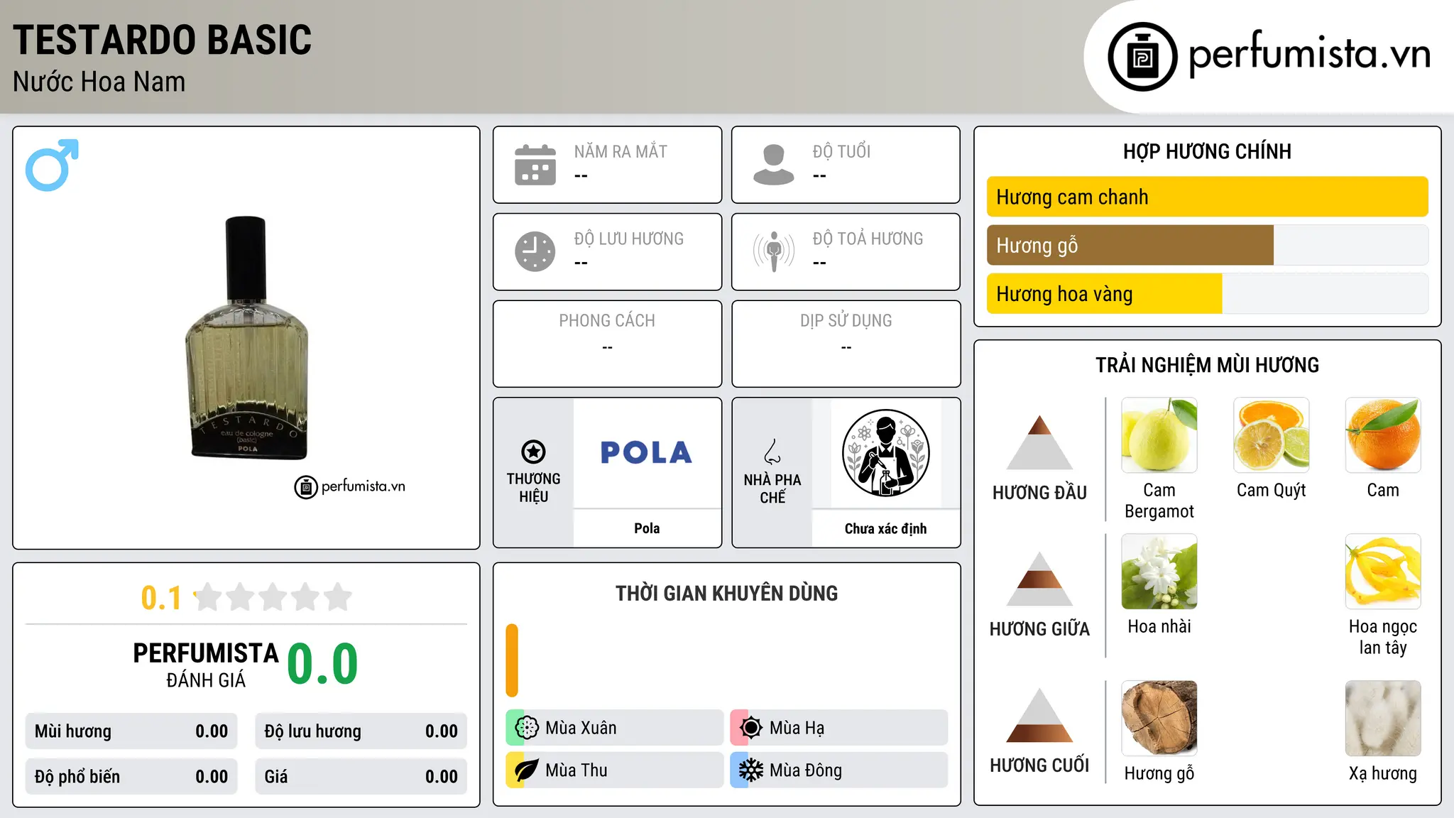Click the orange recommended-time bar
1454x818 pixels.
(512, 660)
